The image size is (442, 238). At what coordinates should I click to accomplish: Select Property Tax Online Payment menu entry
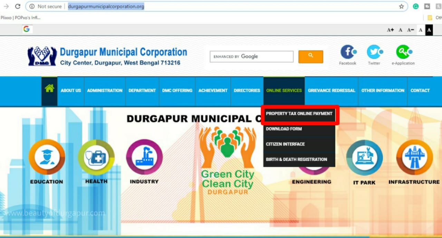pyautogui.click(x=299, y=113)
